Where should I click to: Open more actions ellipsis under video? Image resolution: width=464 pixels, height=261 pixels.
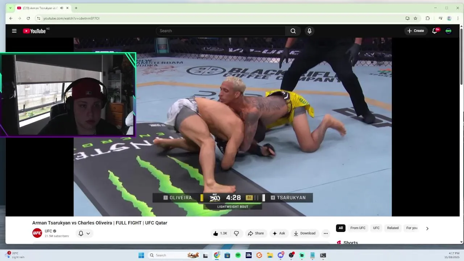(x=326, y=233)
